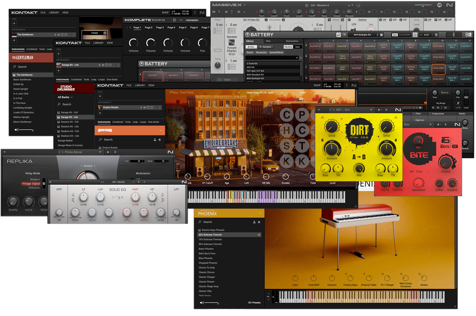Add a tool in the Empire Breaks Kontakt window
This screenshot has width=476, height=316.
point(100,96)
